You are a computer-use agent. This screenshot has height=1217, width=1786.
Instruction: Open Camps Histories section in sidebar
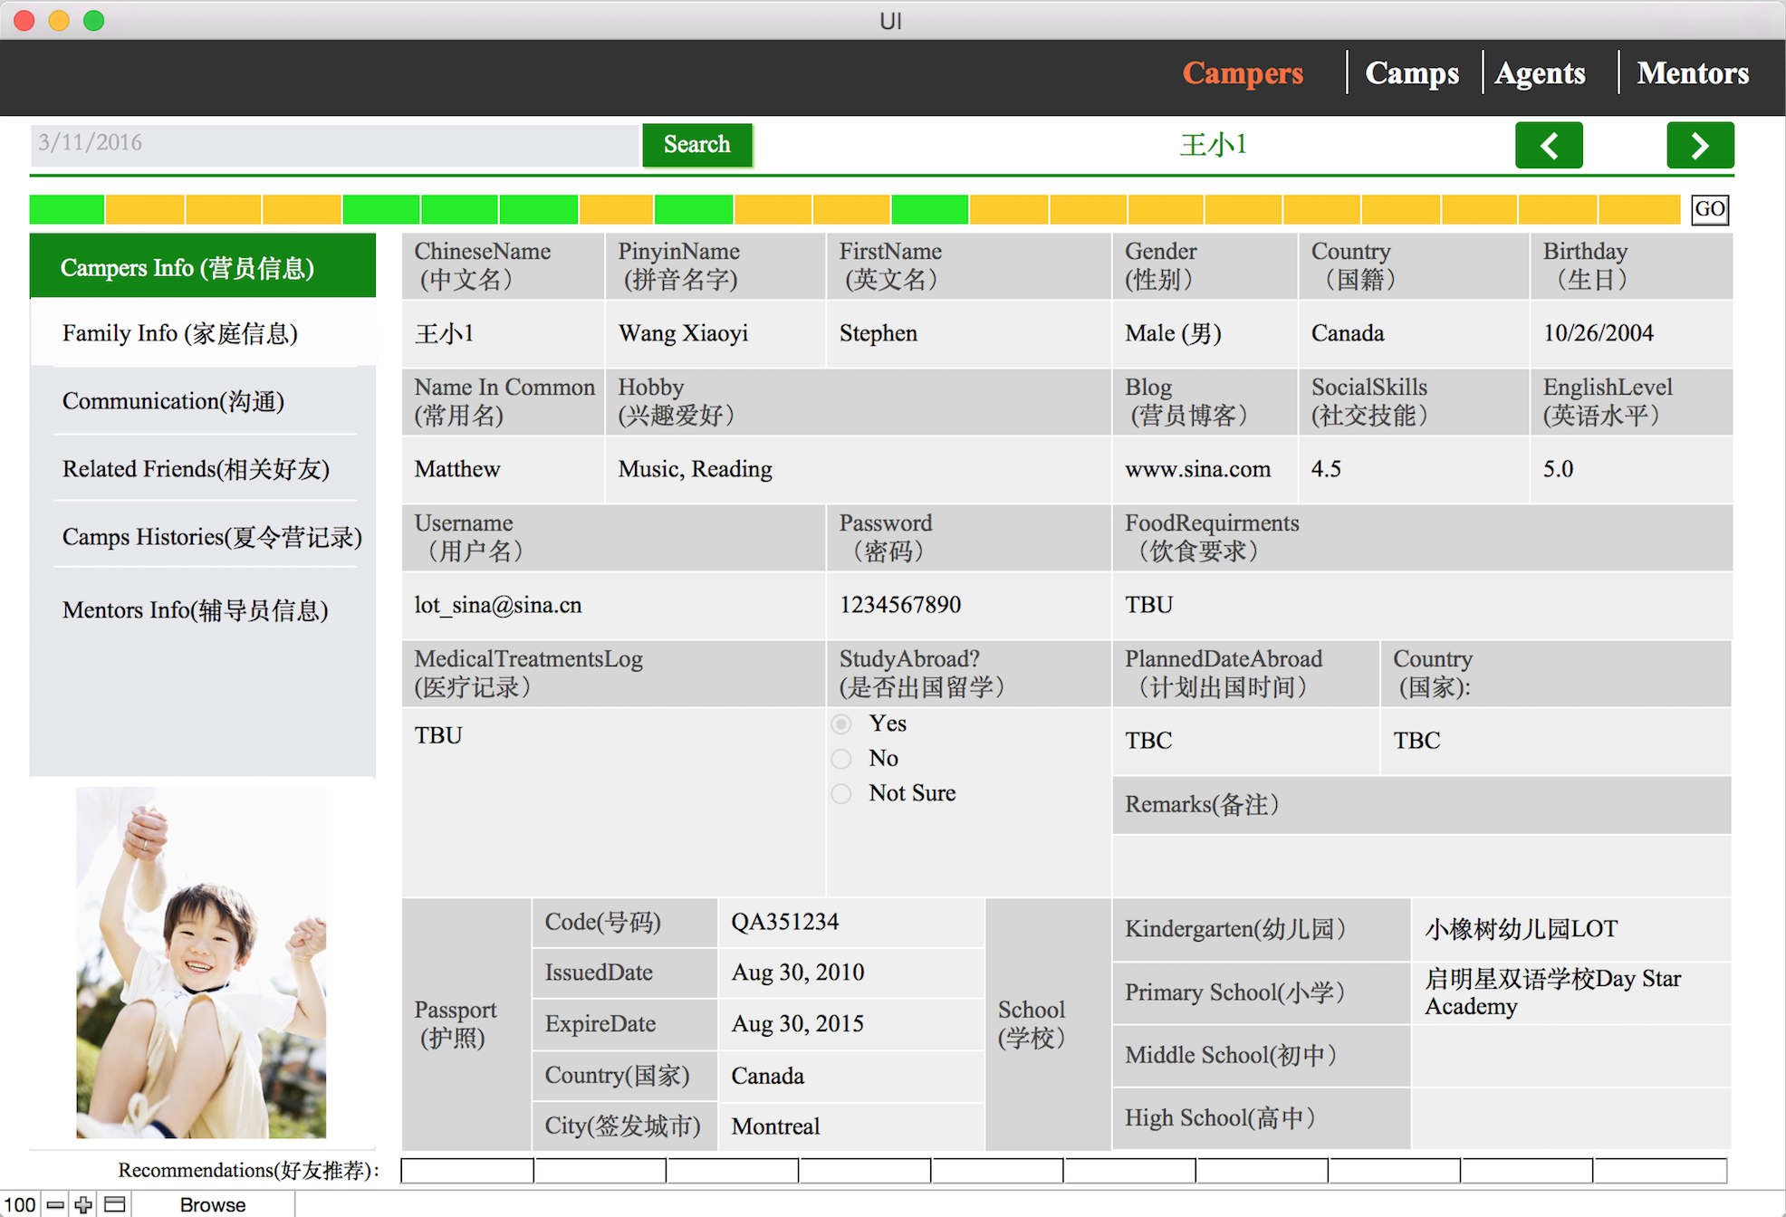(x=211, y=537)
